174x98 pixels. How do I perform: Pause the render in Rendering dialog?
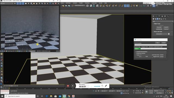point(157,43)
